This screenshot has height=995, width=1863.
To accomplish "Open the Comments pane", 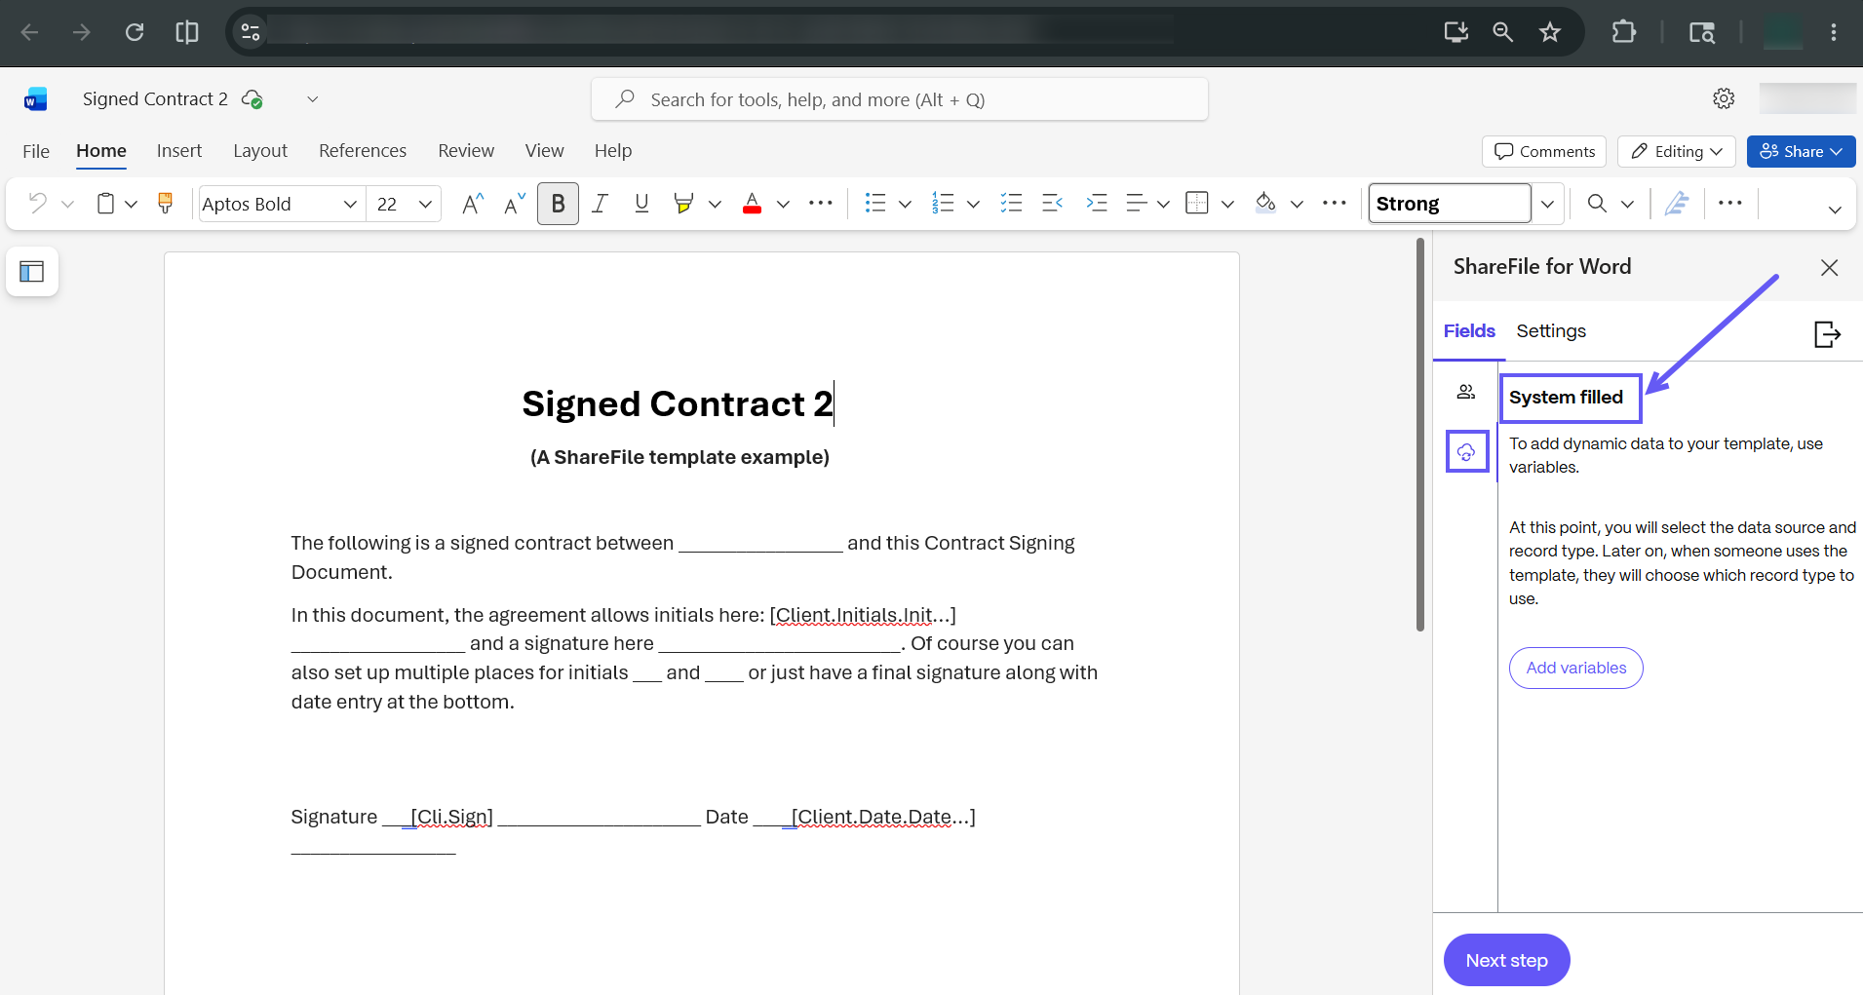I will tap(1544, 151).
